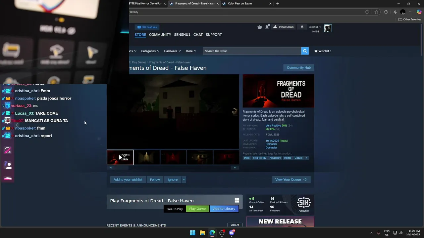Click the Other favorites folder
Image resolution: width=424 pixels, height=238 pixels.
(410, 19)
